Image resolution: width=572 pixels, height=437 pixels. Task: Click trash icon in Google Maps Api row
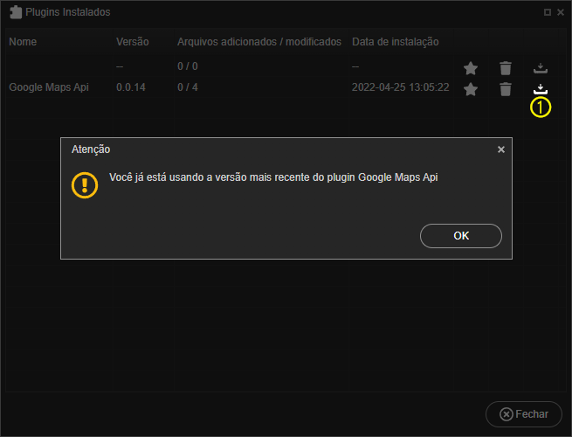506,89
